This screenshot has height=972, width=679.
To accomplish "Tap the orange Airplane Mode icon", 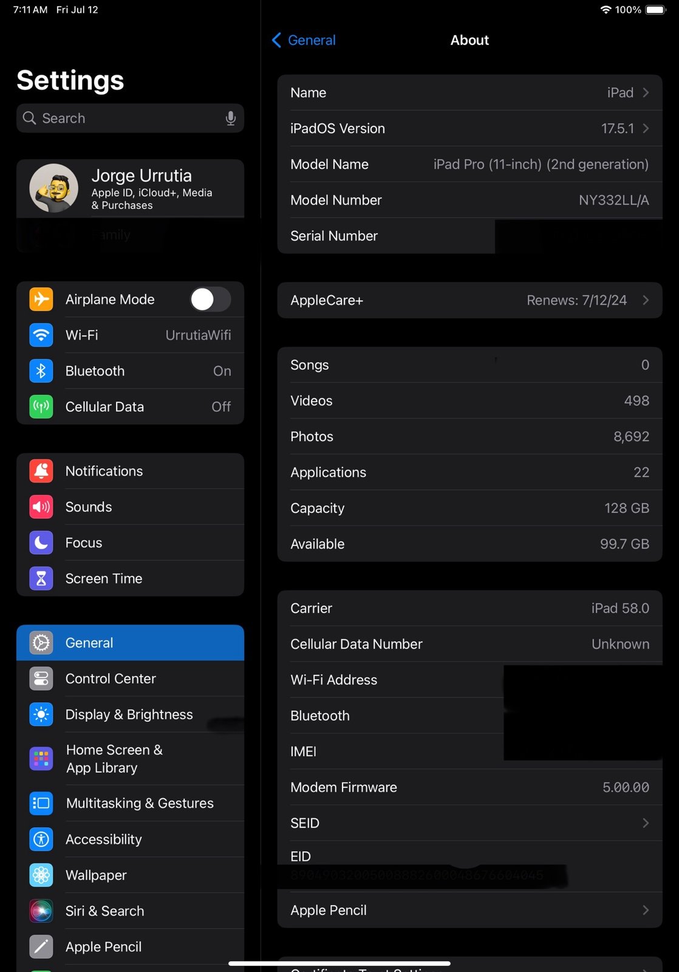I will point(41,299).
